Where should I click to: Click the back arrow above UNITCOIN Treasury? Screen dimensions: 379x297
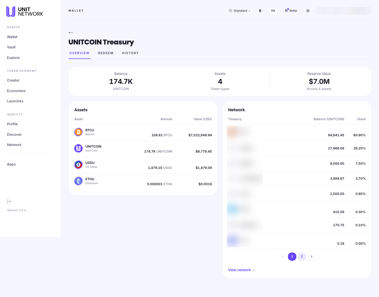[71, 33]
